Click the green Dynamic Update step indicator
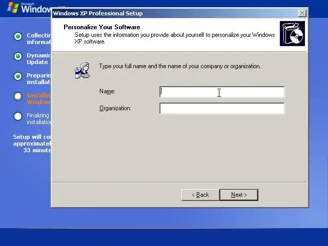The image size is (328, 246). pyautogui.click(x=18, y=56)
